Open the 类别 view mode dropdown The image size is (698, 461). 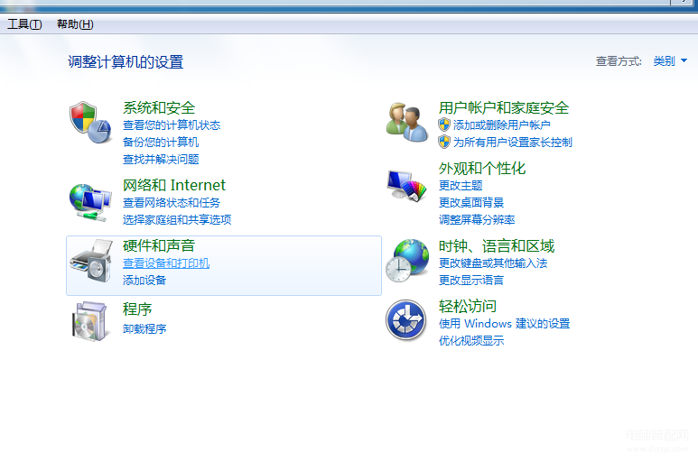coord(670,61)
